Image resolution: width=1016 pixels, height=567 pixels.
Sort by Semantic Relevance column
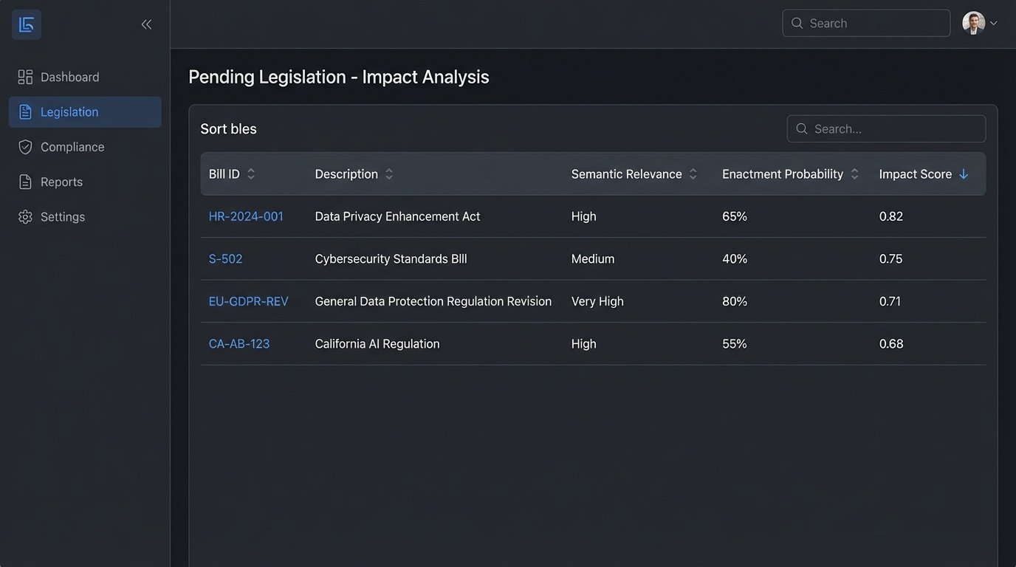pos(693,174)
